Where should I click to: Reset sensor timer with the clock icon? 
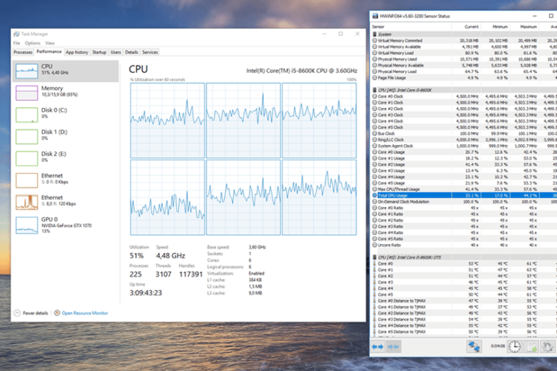coord(514,346)
